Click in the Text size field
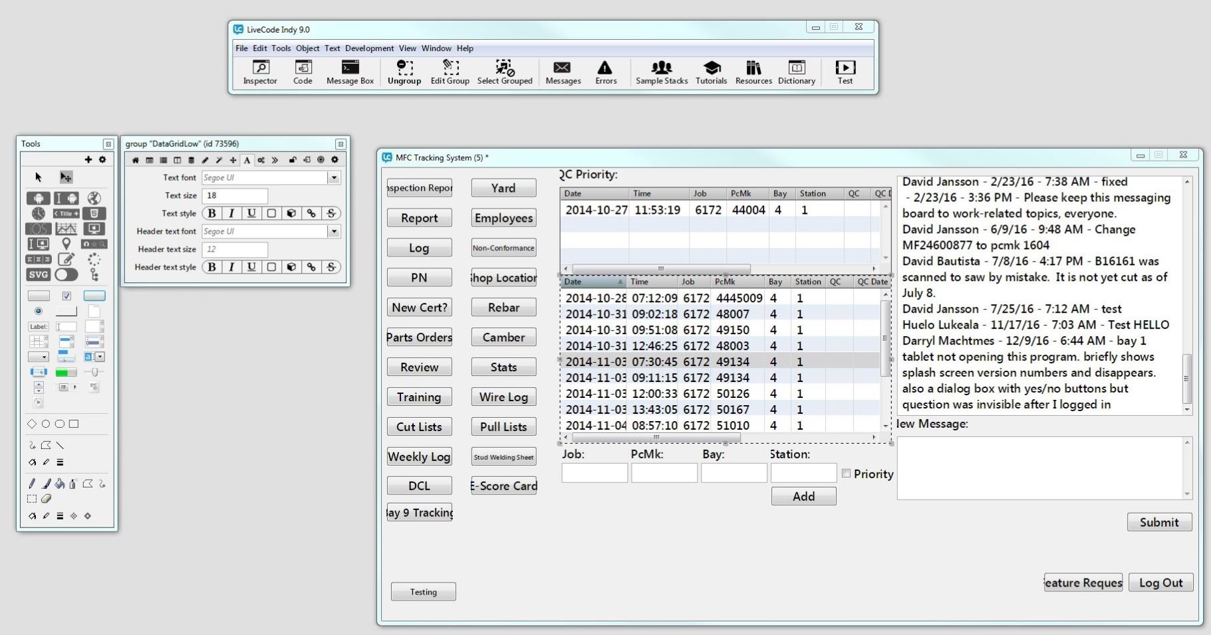Image resolution: width=1211 pixels, height=635 pixels. point(235,196)
